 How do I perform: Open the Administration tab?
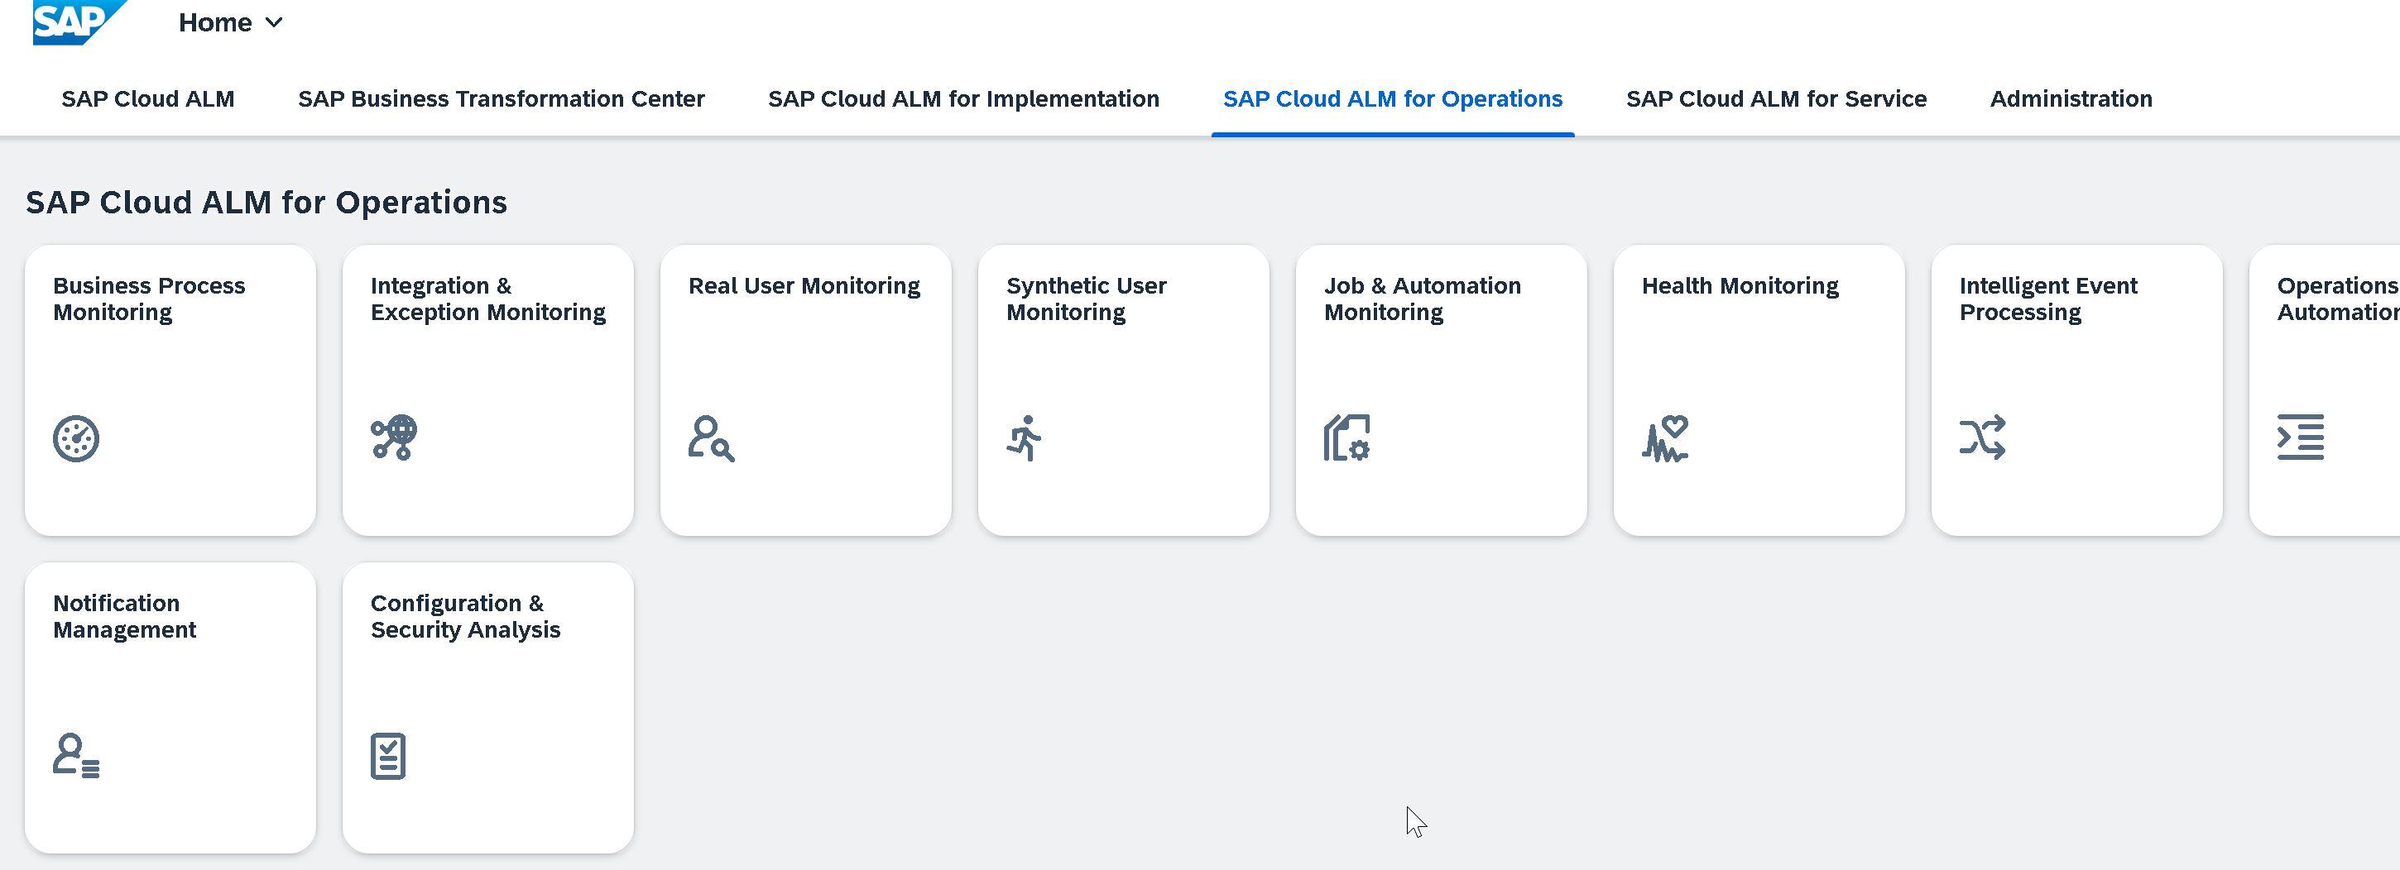2071,98
